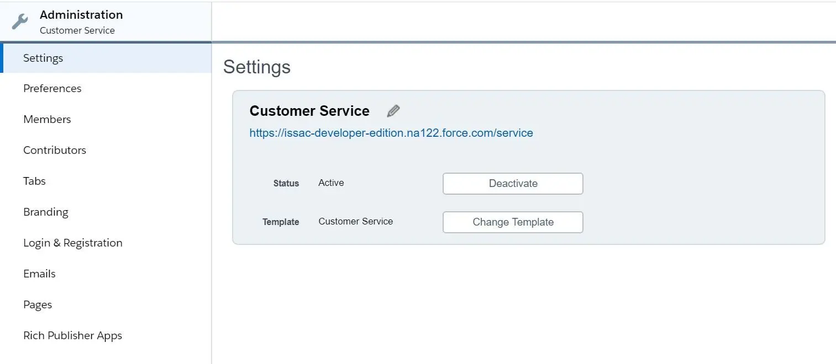Edit community name with pencil icon
836x364 pixels.
(393, 111)
